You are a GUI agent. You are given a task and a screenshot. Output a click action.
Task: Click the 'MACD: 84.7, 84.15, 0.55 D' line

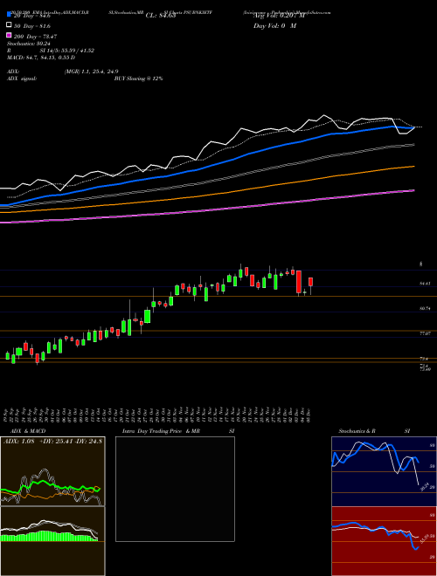point(41,58)
